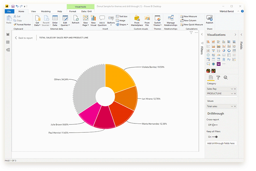Open the Analytics magnifier pane
The image size is (256, 171).
point(226,78)
